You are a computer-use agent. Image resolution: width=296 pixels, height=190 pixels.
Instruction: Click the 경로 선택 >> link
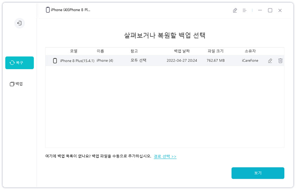tap(165, 156)
